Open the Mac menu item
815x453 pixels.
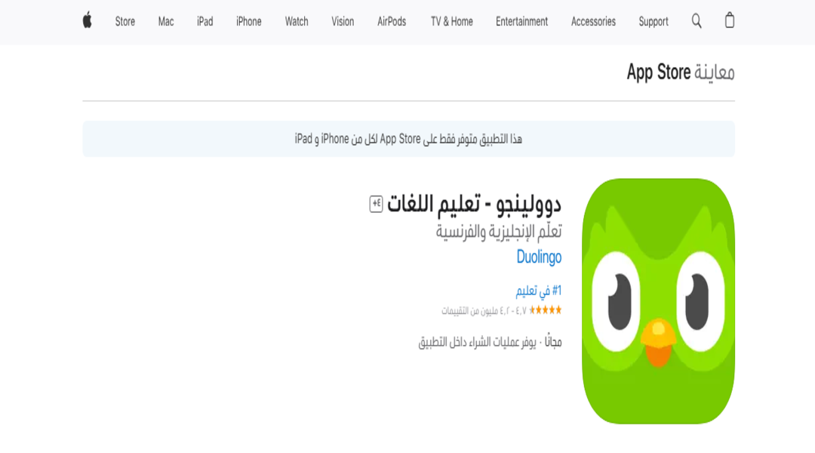point(166,21)
